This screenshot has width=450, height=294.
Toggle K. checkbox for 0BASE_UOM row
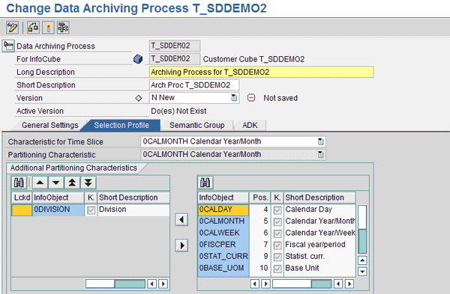[277, 269]
